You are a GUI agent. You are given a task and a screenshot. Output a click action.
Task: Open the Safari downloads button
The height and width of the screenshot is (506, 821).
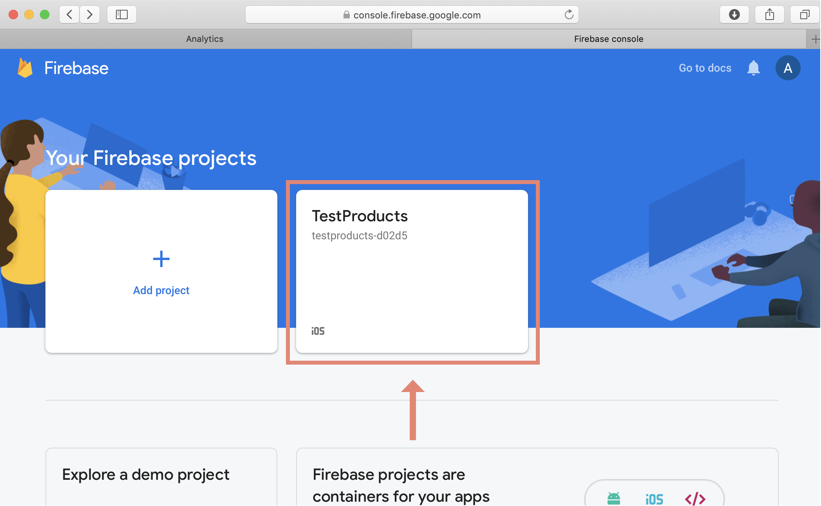pos(734,15)
